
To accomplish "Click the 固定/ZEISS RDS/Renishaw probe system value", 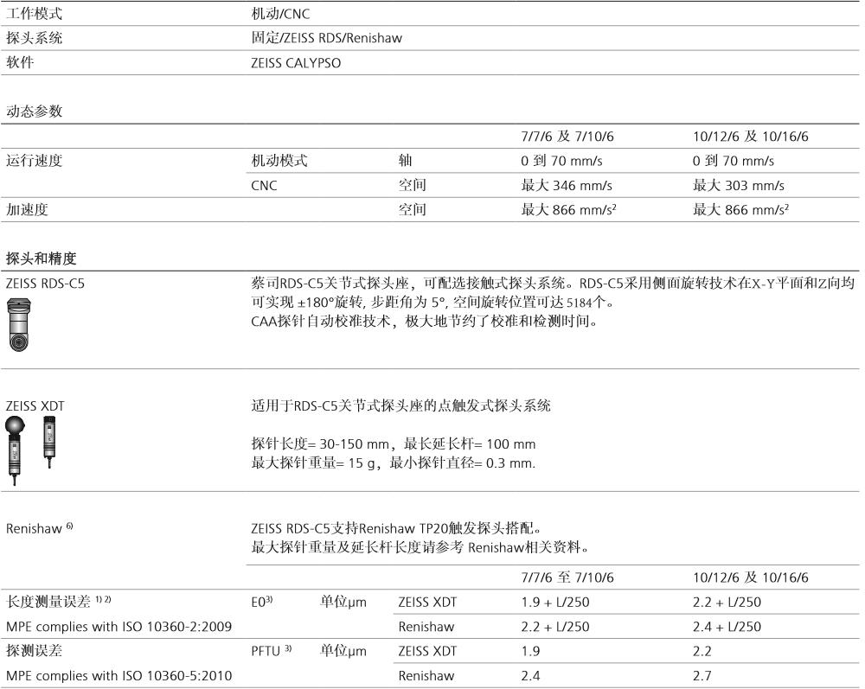I will tap(326, 38).
